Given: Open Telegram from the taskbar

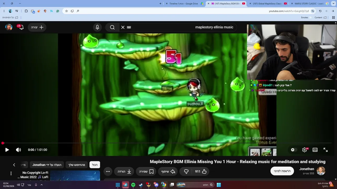Looking at the screenshot, I should [125, 185].
